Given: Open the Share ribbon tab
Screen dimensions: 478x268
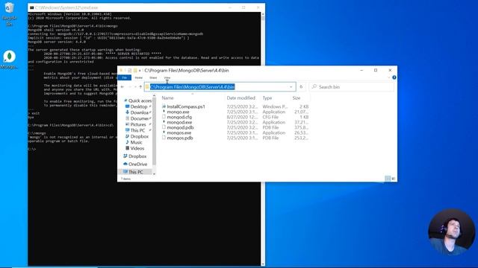Looking at the screenshot, I should (x=153, y=77).
